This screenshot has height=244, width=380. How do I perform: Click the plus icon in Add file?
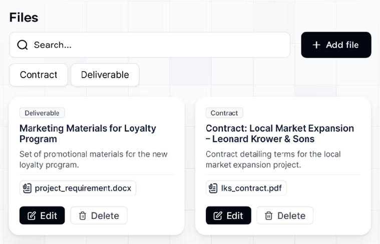click(x=316, y=45)
